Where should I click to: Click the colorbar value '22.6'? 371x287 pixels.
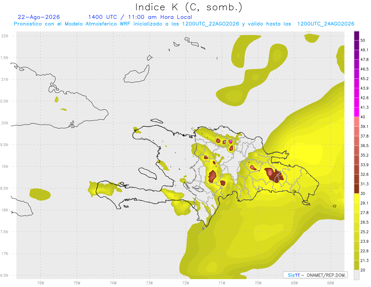tap(364, 251)
